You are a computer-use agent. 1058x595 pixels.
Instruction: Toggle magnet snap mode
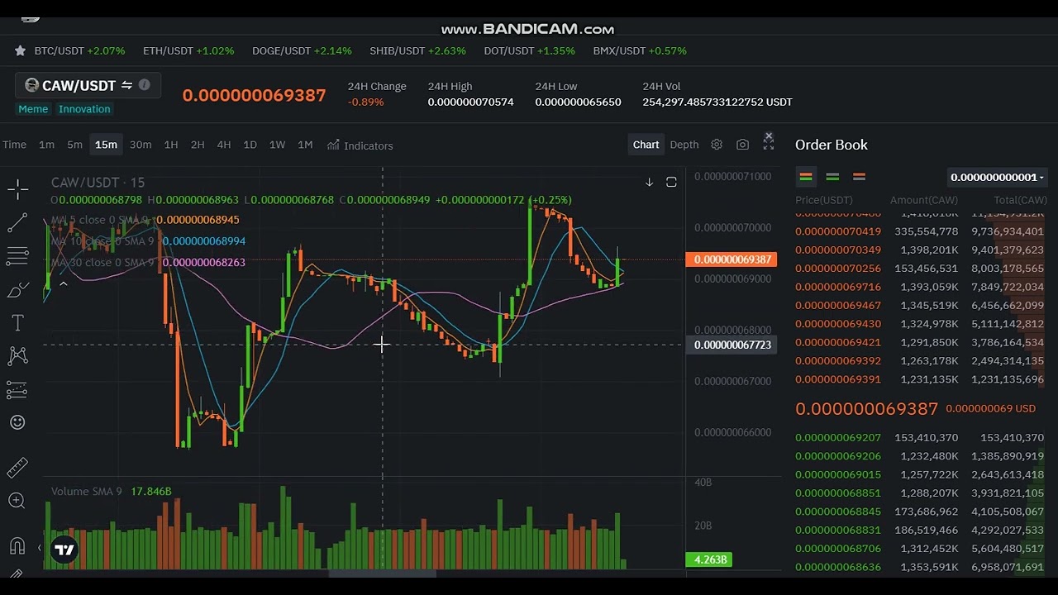click(17, 545)
